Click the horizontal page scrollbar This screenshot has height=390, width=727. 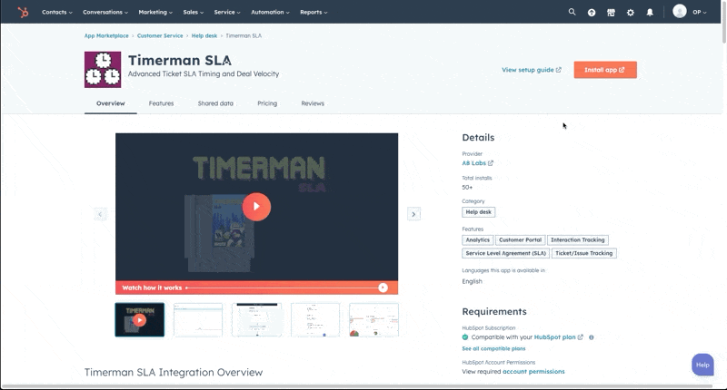pyautogui.click(x=357, y=385)
